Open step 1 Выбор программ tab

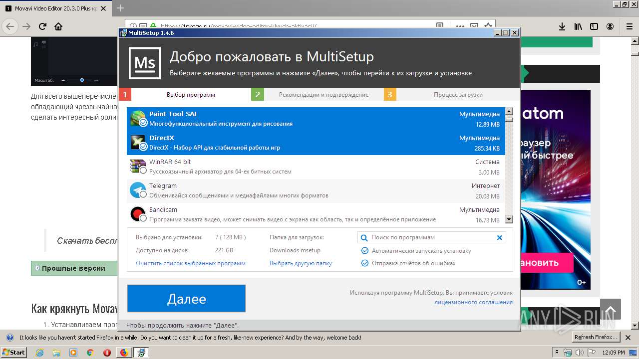191,95
